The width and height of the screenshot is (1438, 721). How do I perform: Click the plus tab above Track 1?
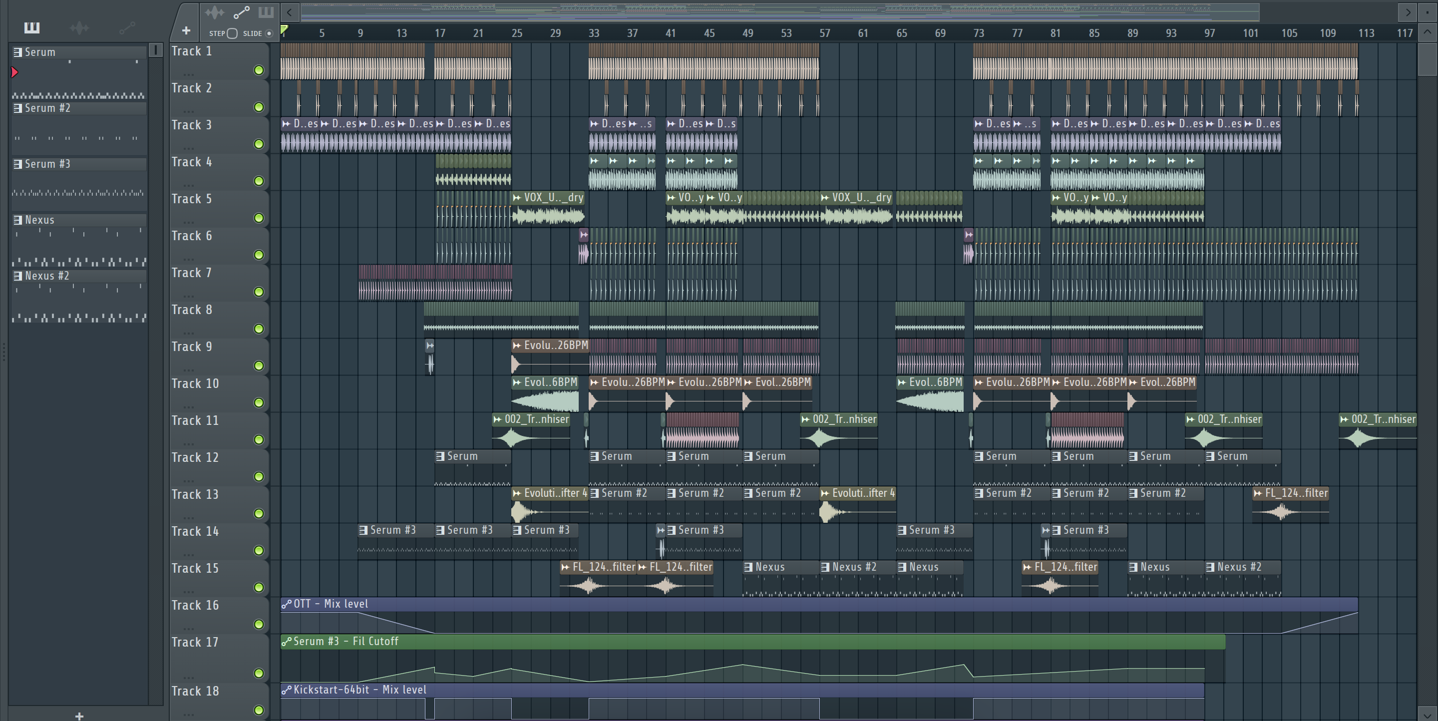click(186, 30)
